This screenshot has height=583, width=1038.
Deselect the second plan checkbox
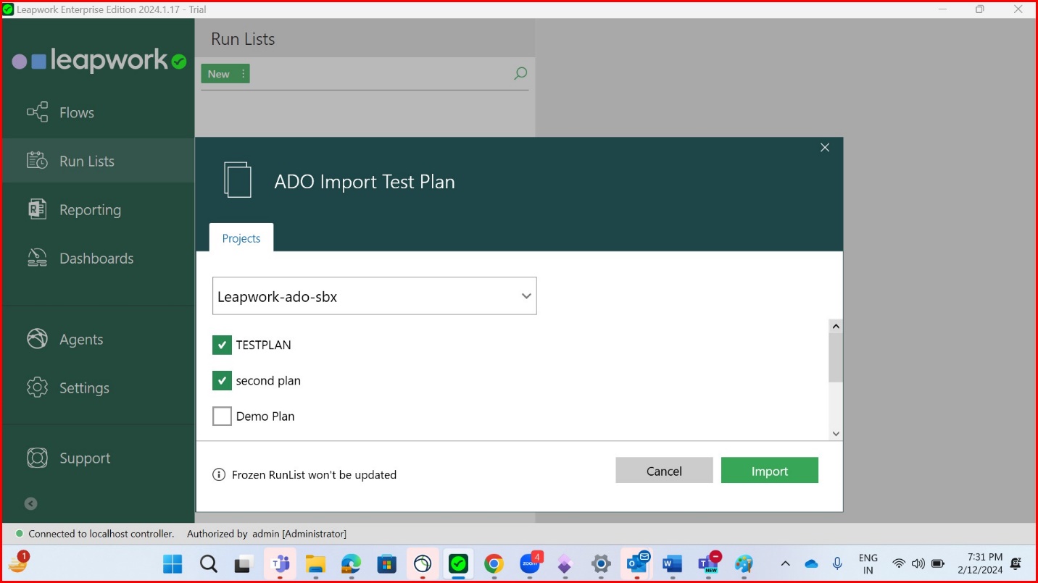click(222, 380)
